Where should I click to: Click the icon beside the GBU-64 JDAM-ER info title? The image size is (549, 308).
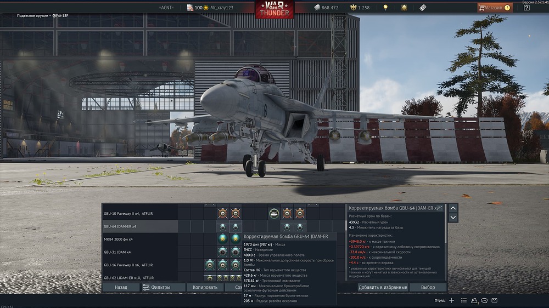[440, 208]
